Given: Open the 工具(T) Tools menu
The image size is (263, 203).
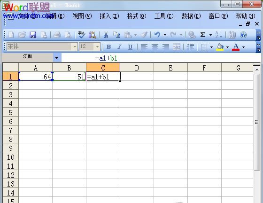Looking at the screenshot, I should click(x=164, y=16).
